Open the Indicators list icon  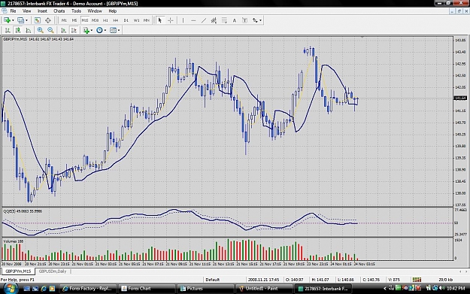86,30
